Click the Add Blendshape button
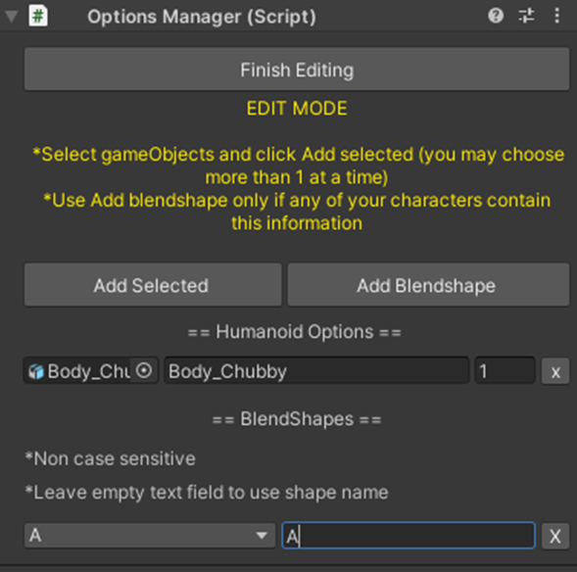The height and width of the screenshot is (572, 577). coord(428,285)
